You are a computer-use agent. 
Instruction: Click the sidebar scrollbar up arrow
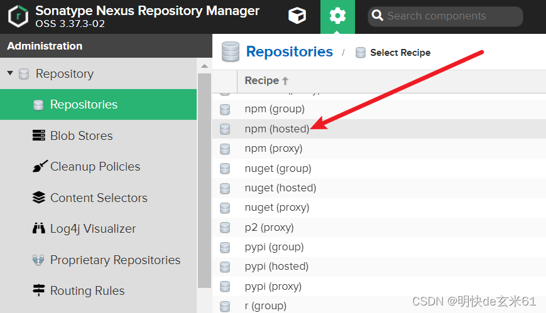pos(204,66)
